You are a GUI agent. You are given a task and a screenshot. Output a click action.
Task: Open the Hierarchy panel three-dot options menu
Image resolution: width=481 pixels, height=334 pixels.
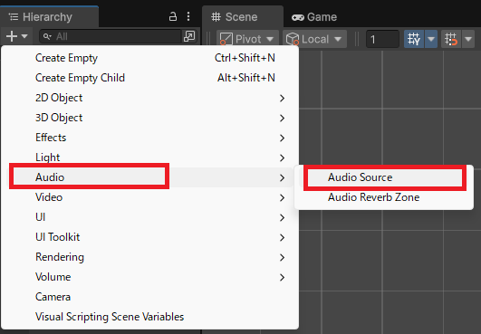(x=188, y=16)
